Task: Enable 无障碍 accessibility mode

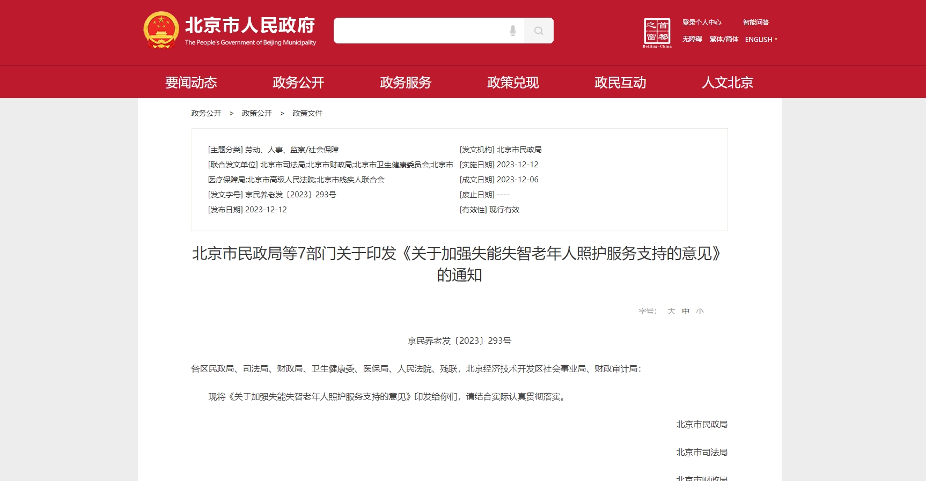Action: pos(692,39)
